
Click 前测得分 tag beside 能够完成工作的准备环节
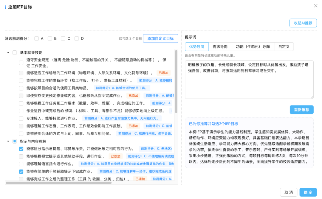click(x=155, y=80)
